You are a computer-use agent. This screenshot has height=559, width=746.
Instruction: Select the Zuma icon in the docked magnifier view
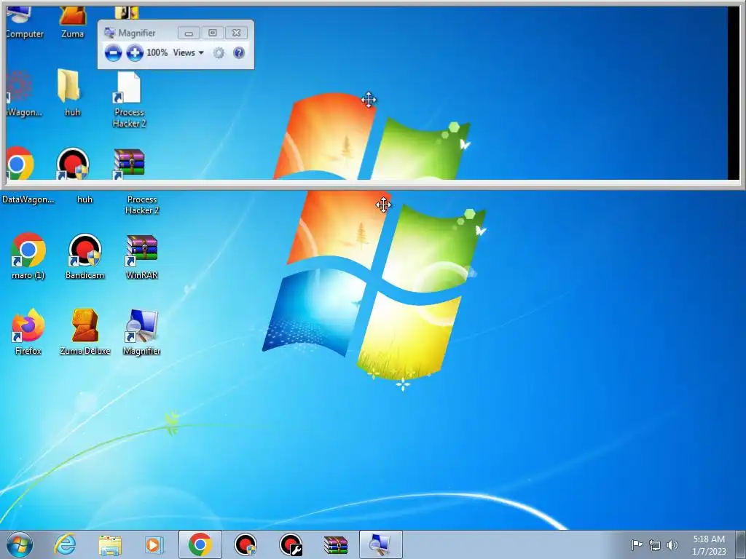coord(72,21)
